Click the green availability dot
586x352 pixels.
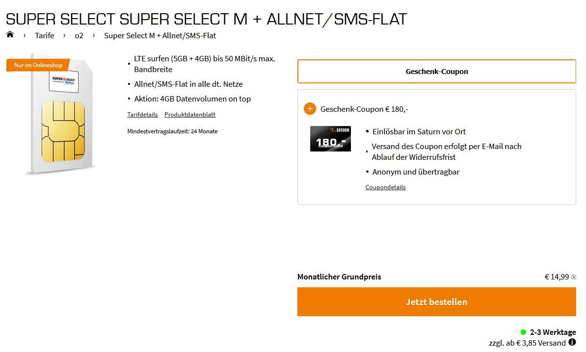523,332
